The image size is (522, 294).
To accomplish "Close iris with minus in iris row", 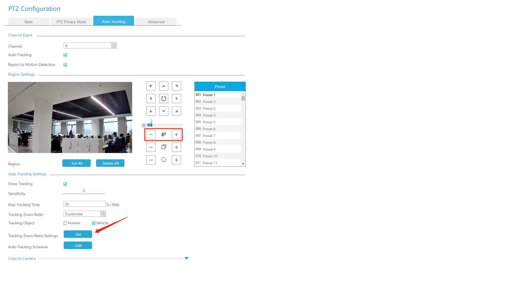I will [151, 160].
